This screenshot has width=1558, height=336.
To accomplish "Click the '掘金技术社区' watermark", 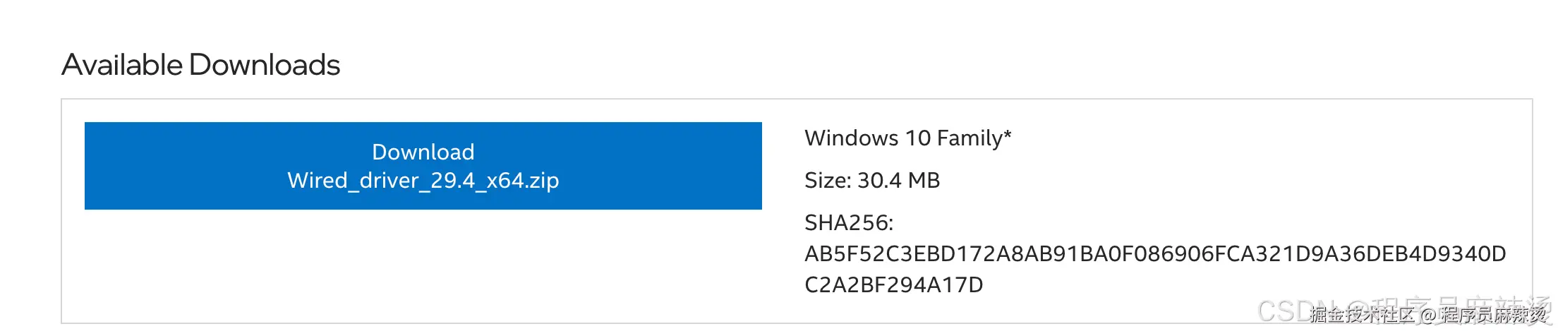I will pos(1363,314).
